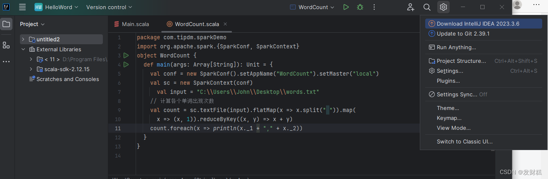The width and height of the screenshot is (548, 179).
Task: Click the Scala file icon on Main.scala tab
Action: (117, 24)
